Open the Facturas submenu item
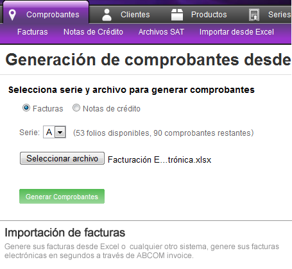The height and width of the screenshot is (269, 292). coord(33,32)
